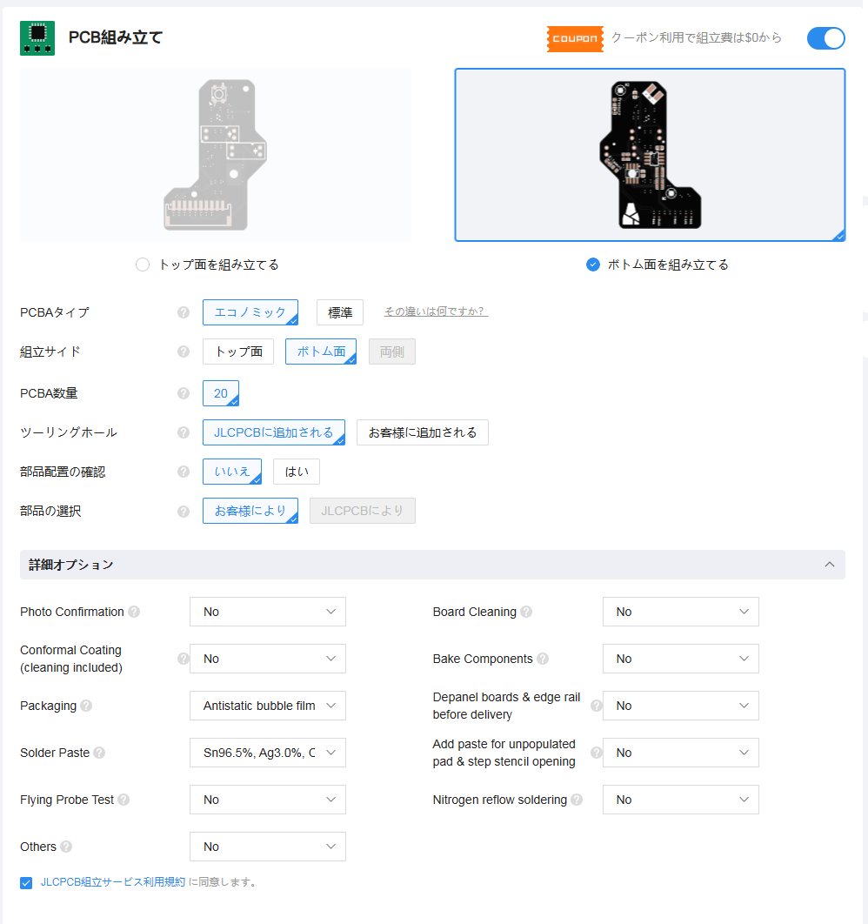Image resolution: width=868 pixels, height=924 pixels.
Task: Show help for Add paste for unpopulated pad
Action: click(x=597, y=753)
